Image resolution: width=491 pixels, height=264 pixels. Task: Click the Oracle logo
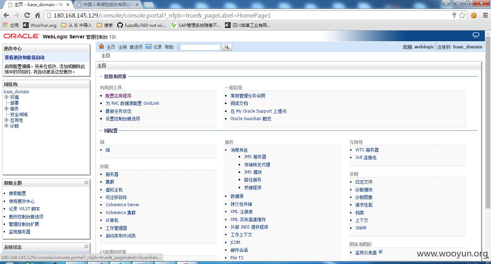point(21,36)
